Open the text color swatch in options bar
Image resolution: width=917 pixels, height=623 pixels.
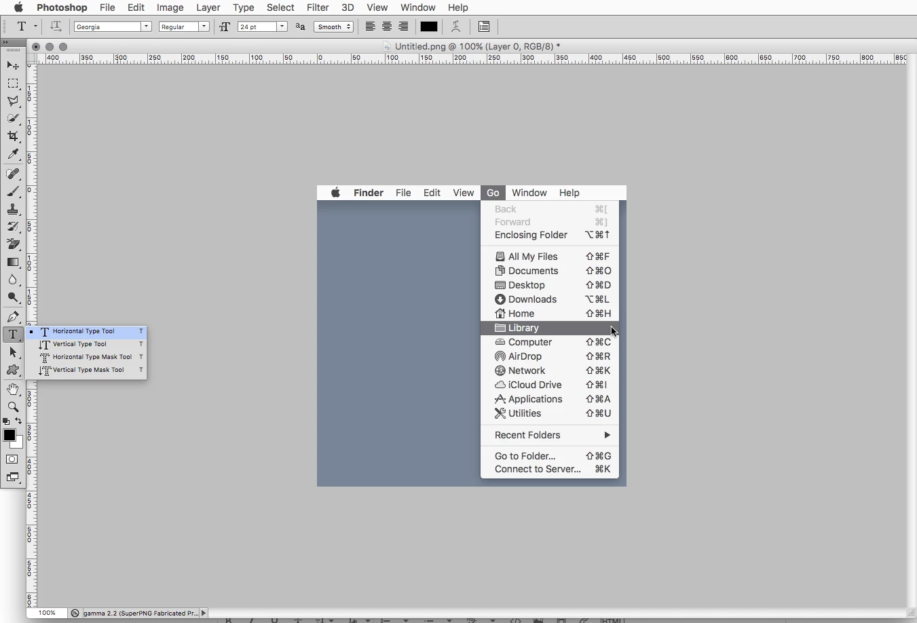tap(429, 26)
